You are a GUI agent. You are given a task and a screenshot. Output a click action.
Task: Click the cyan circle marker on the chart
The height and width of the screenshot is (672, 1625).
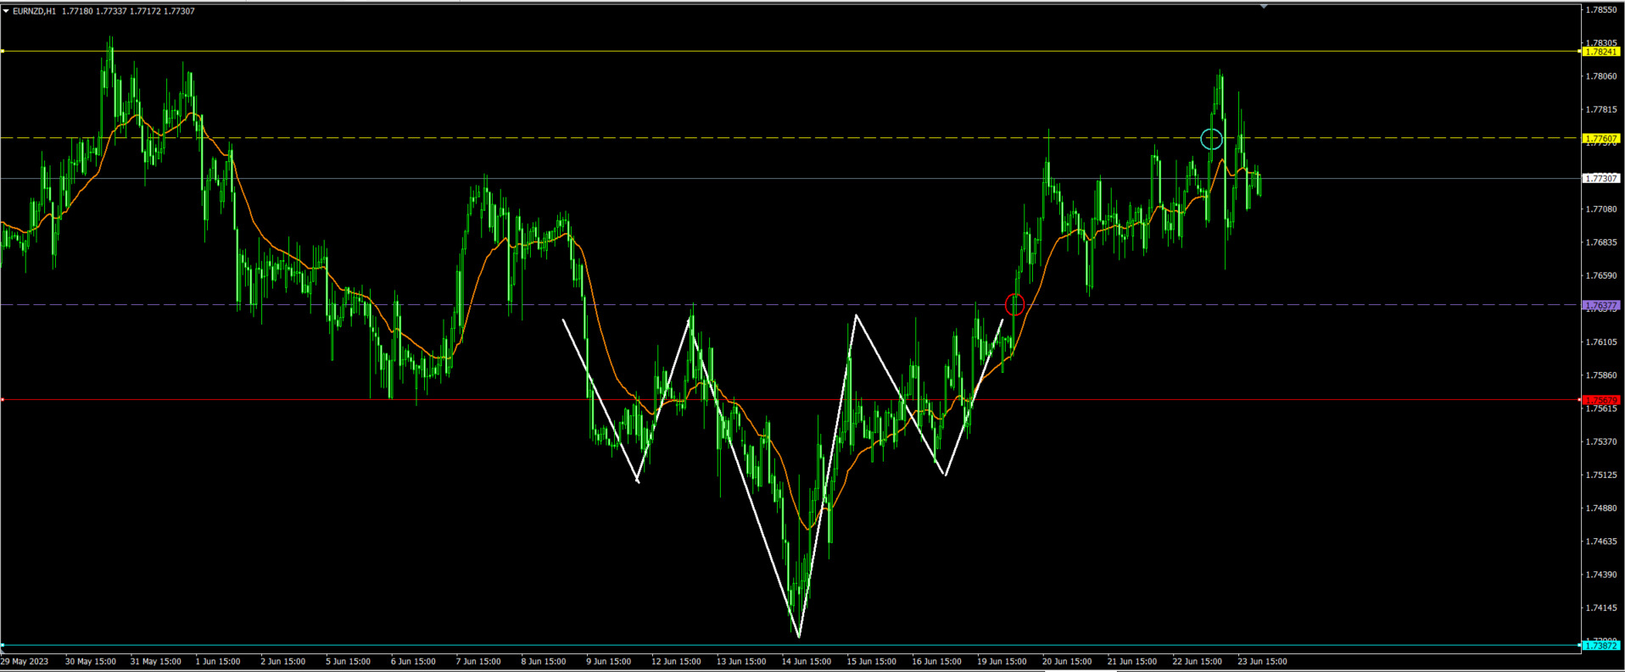[1212, 139]
